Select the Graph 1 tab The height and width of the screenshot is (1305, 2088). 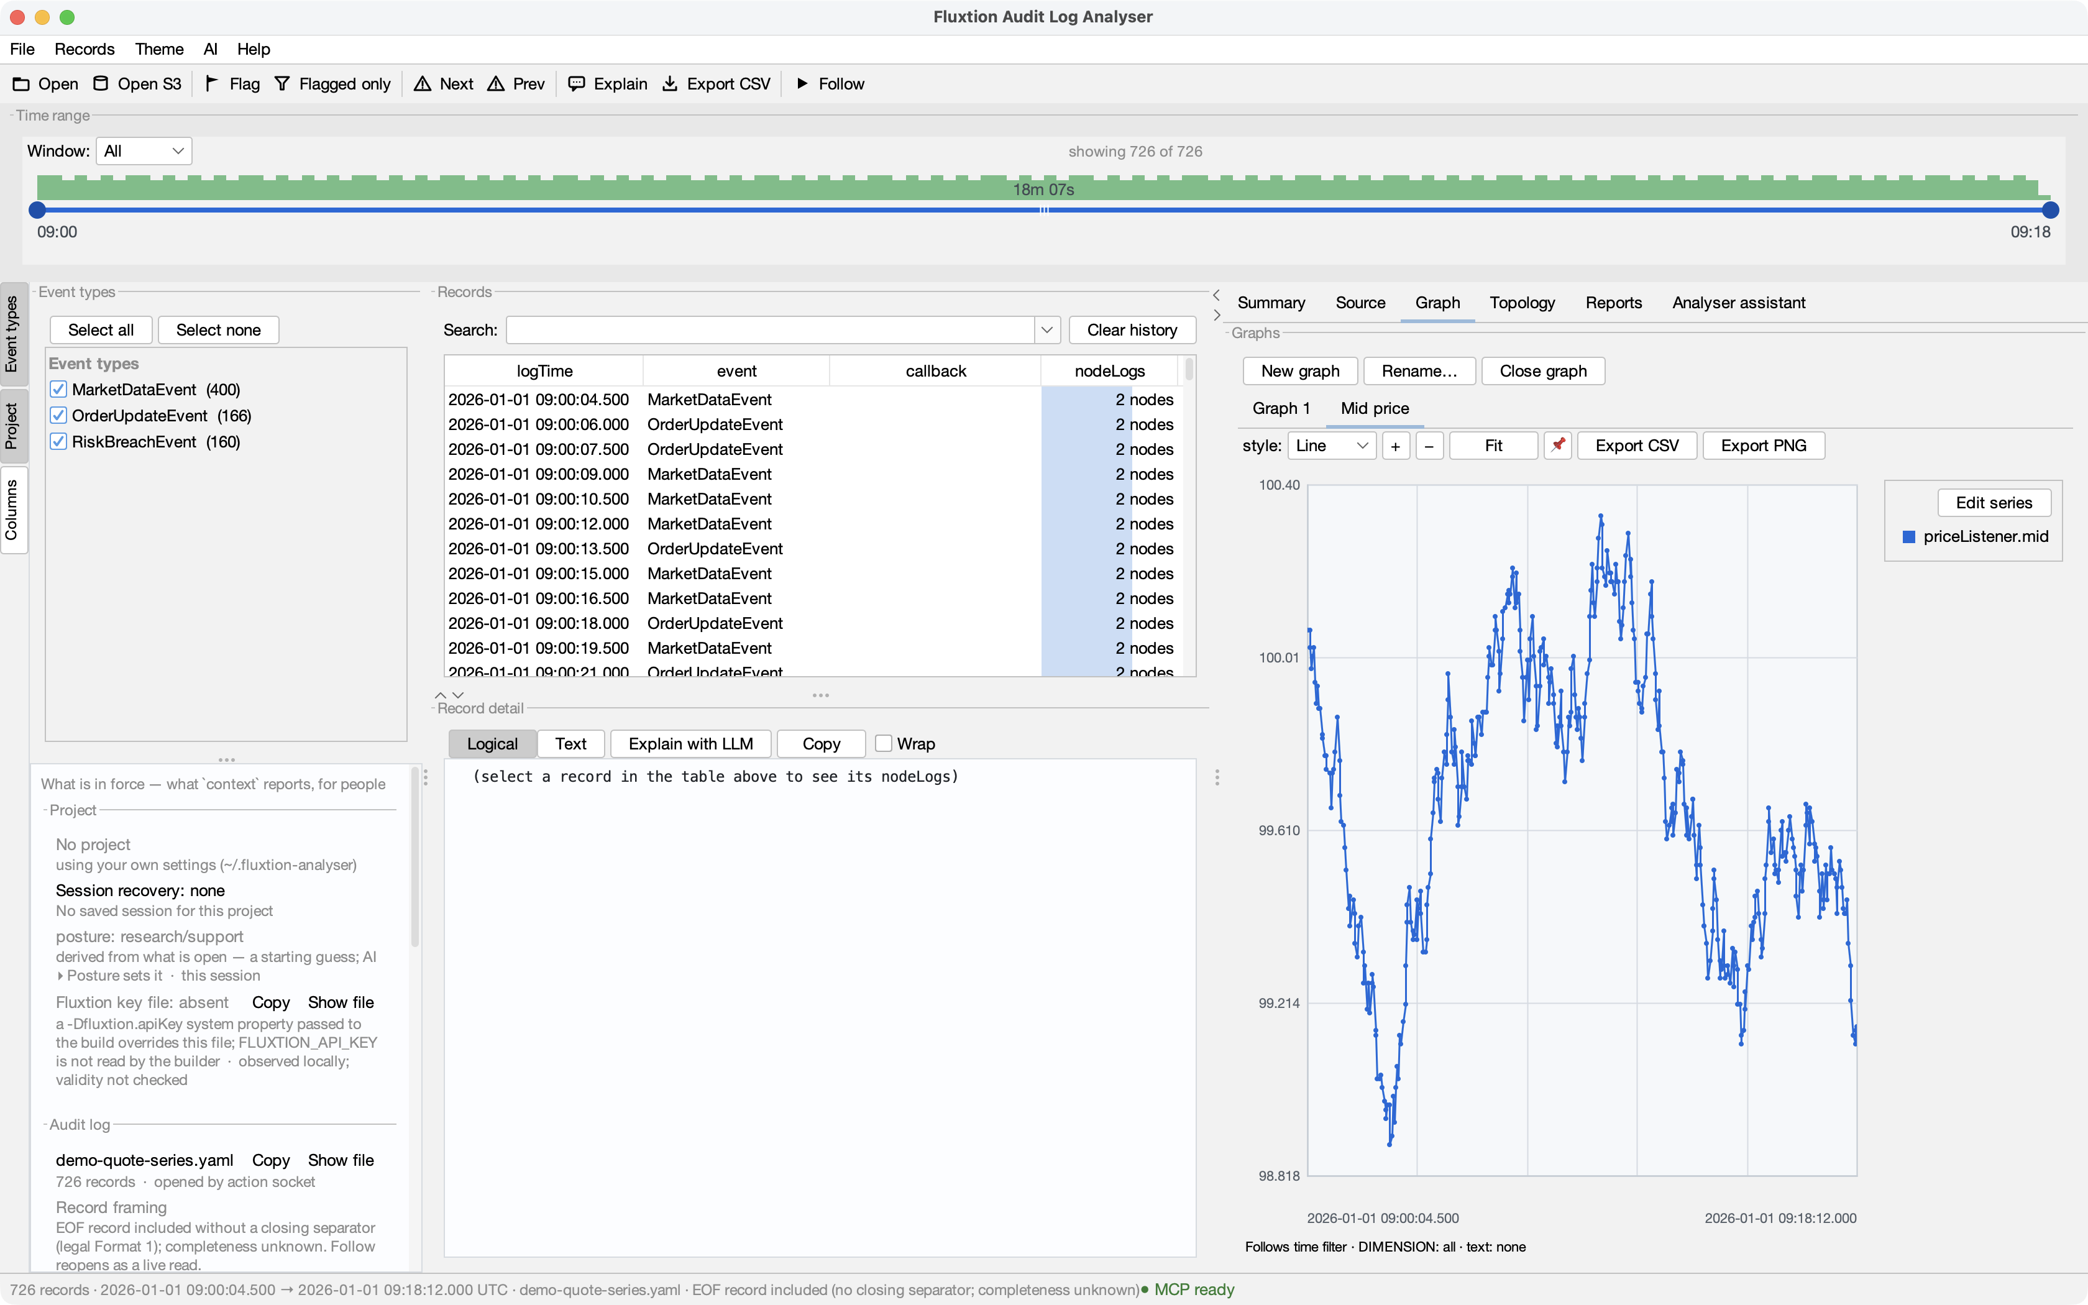coord(1280,408)
